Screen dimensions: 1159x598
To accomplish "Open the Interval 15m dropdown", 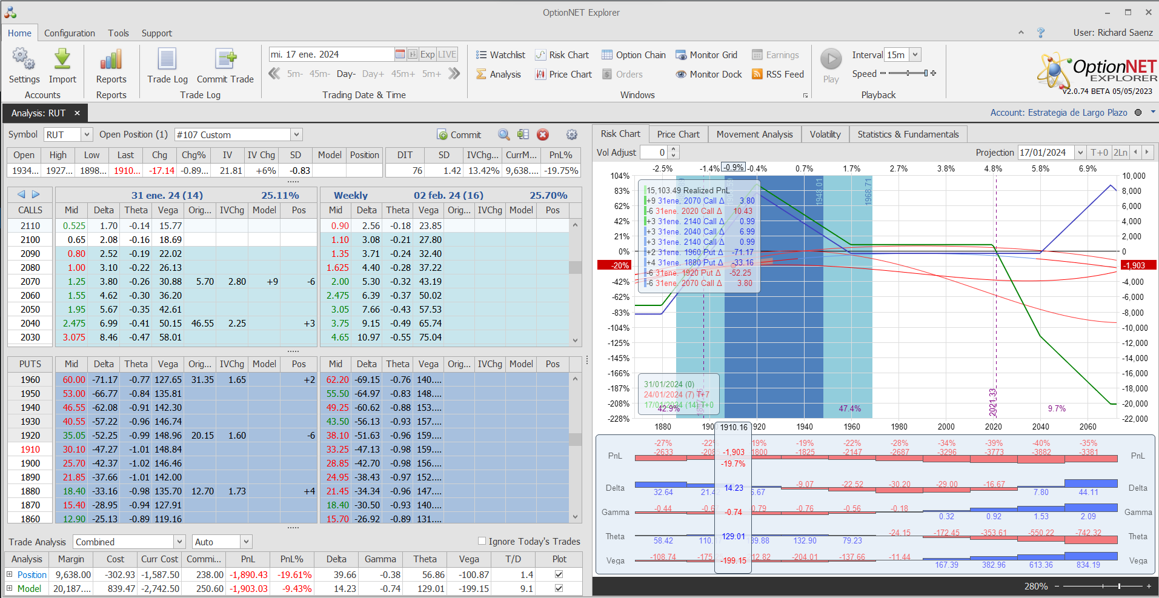I will 915,55.
